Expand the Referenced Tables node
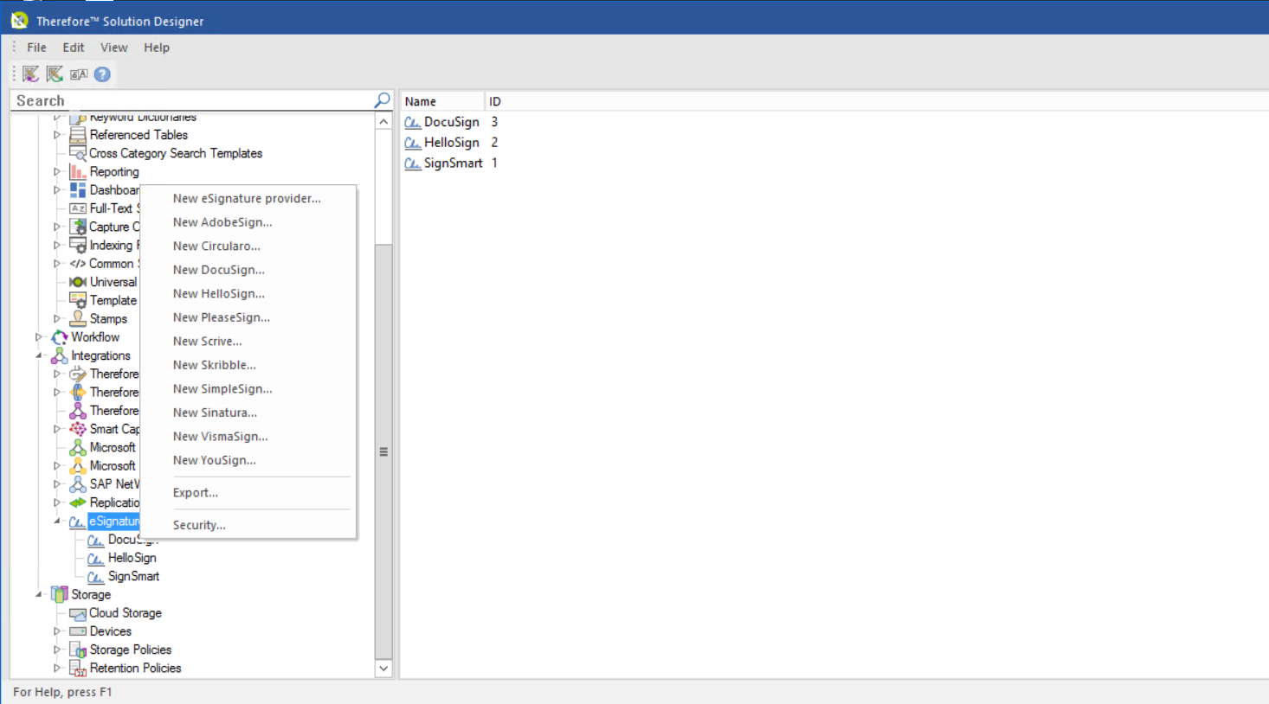 (x=57, y=135)
